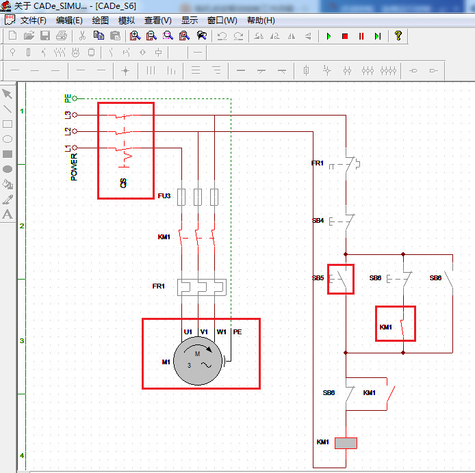The image size is (475, 473).
Task: Select the zoom-to-area magnifier with dotted box
Action: [x=168, y=36]
